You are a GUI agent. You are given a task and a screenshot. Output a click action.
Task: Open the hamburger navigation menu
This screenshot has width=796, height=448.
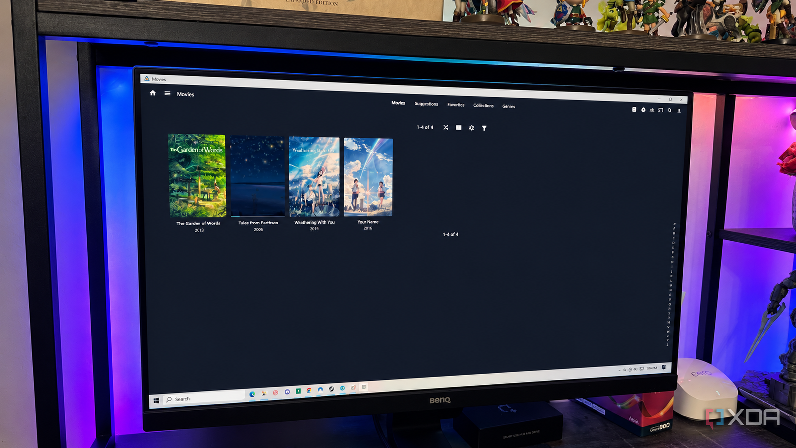(x=167, y=93)
